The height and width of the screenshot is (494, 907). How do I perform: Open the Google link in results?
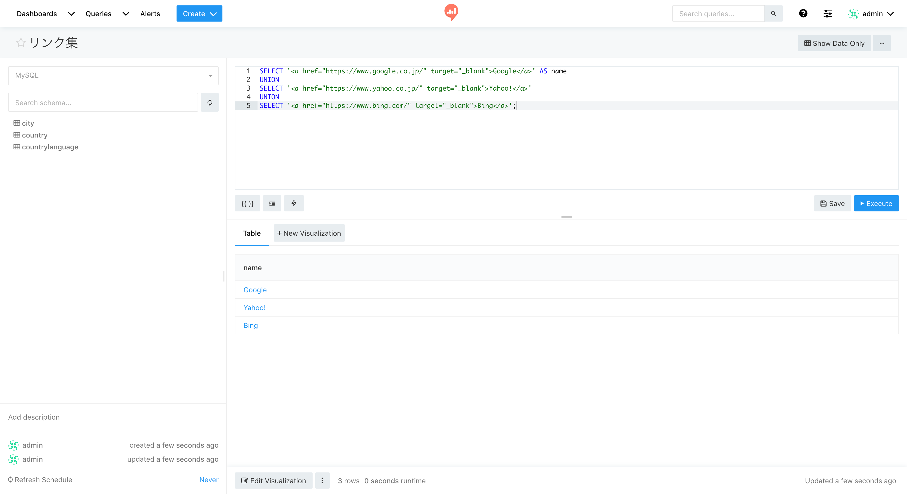(255, 290)
